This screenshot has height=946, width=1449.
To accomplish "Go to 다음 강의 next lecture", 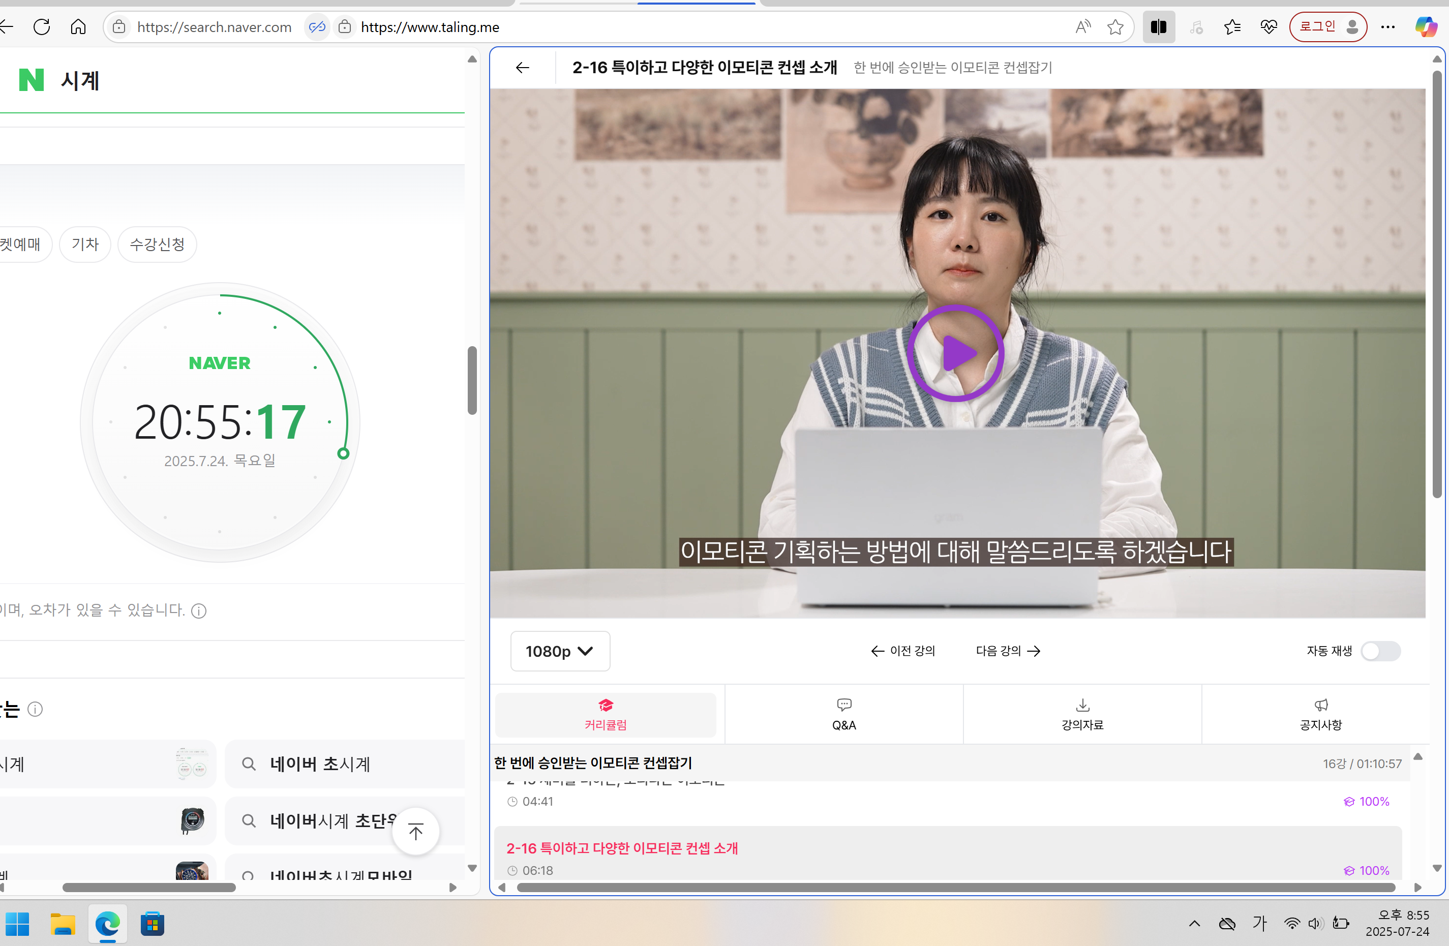I will click(1007, 651).
